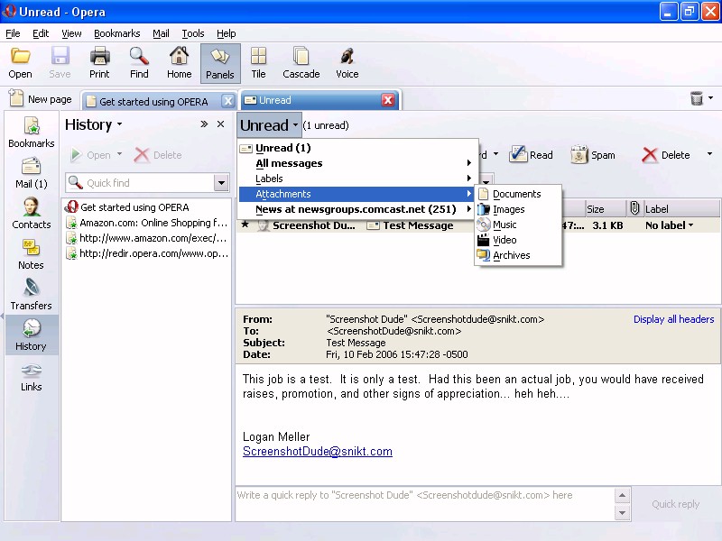Open the Notes panel

tap(31, 253)
